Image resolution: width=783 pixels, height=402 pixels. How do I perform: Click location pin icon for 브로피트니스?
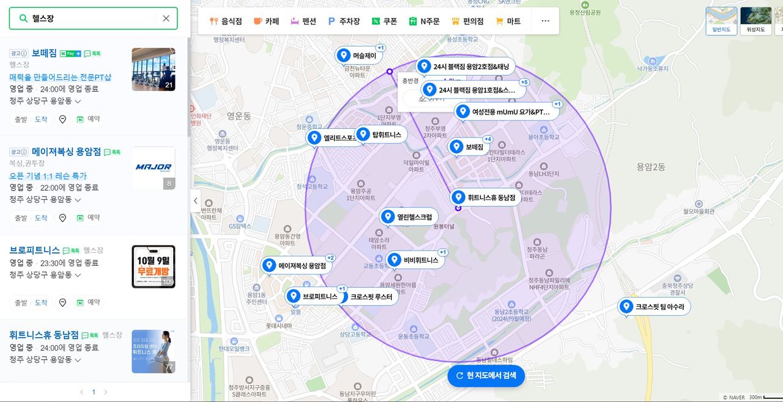coord(62,302)
